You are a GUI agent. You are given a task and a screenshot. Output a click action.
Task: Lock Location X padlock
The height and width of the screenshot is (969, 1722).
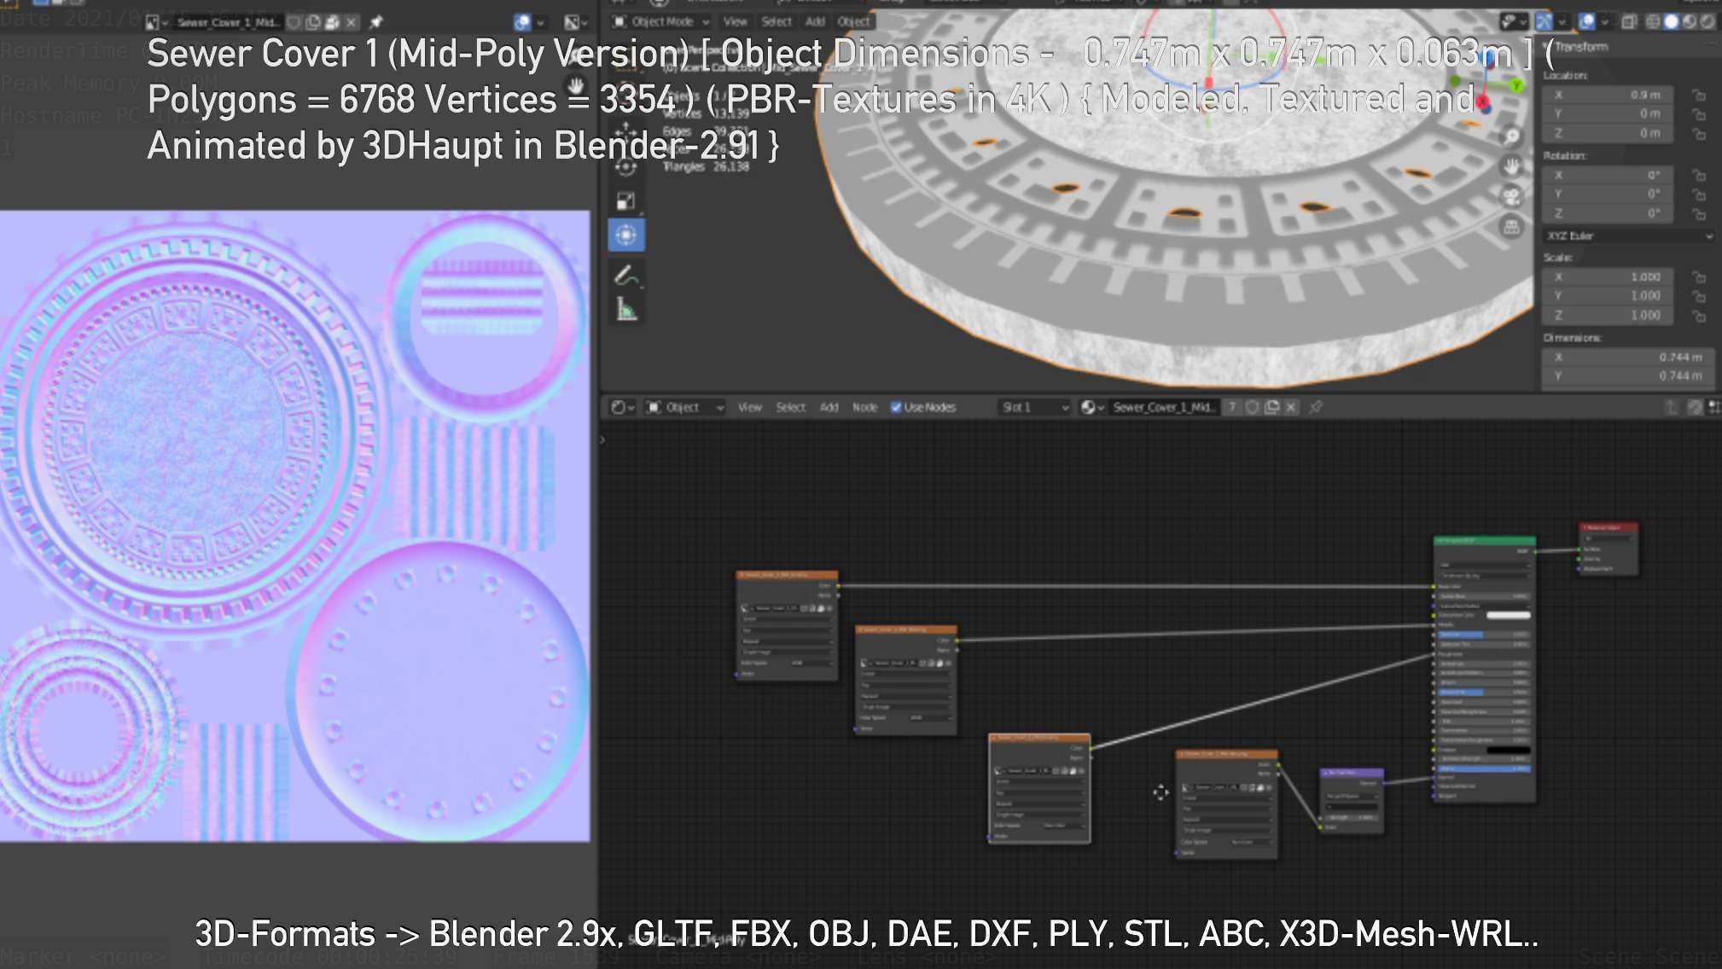(x=1698, y=95)
